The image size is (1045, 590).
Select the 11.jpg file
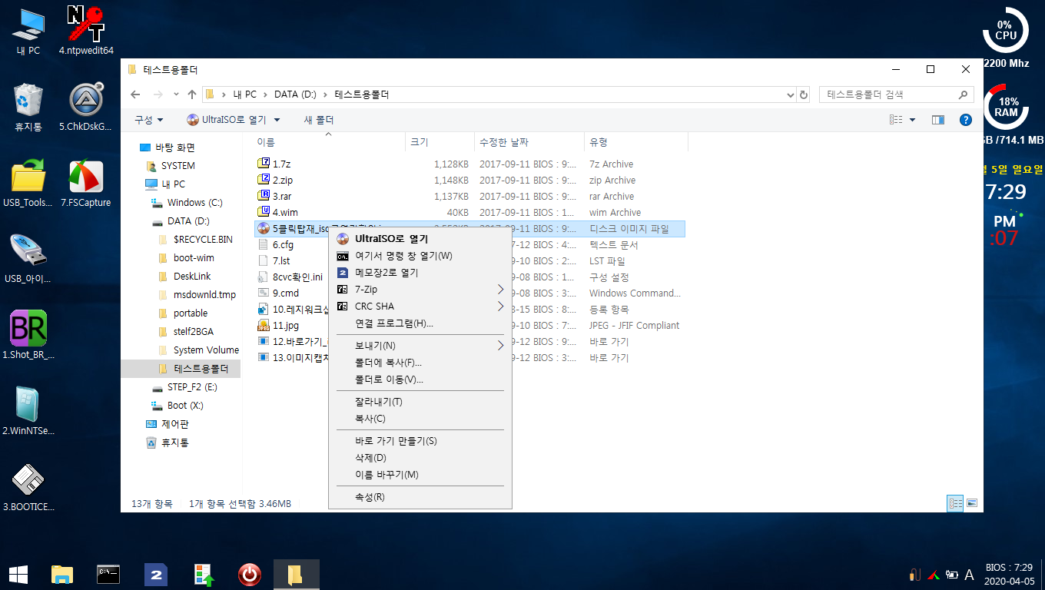(x=285, y=325)
